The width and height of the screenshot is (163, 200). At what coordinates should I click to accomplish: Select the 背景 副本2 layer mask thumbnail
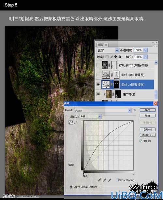pyautogui.click(x=114, y=65)
